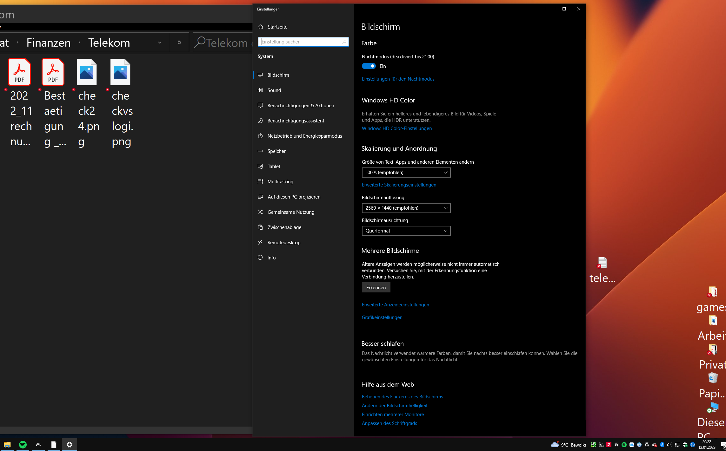Screen dimensions: 726x451
Task: Focus the Einstellung suchen search field
Action: click(300, 42)
